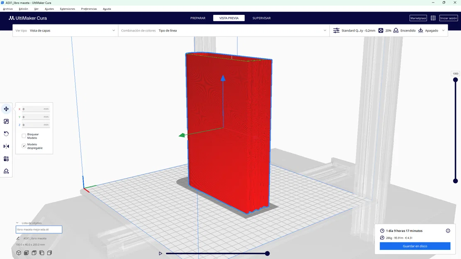Open the applications grid icon
461x259 pixels.
[x=433, y=18]
